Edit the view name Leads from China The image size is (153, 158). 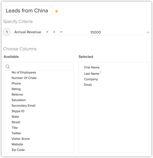click(27, 11)
